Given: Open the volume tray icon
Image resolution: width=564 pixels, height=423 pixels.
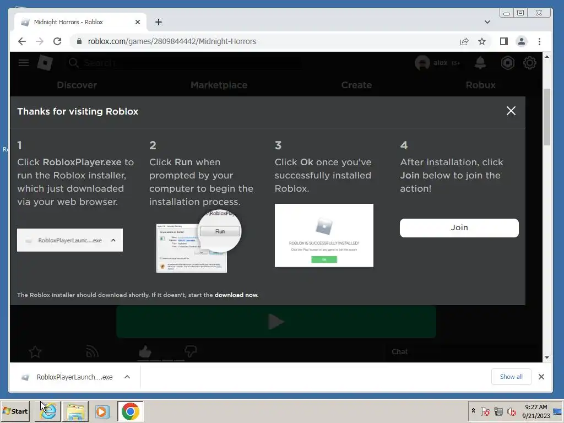Looking at the screenshot, I should 511,411.
